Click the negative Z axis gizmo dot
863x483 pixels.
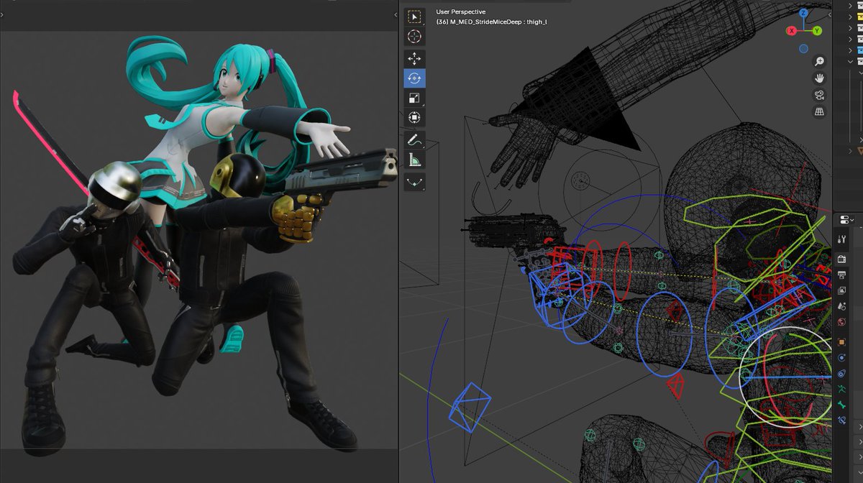pos(803,49)
